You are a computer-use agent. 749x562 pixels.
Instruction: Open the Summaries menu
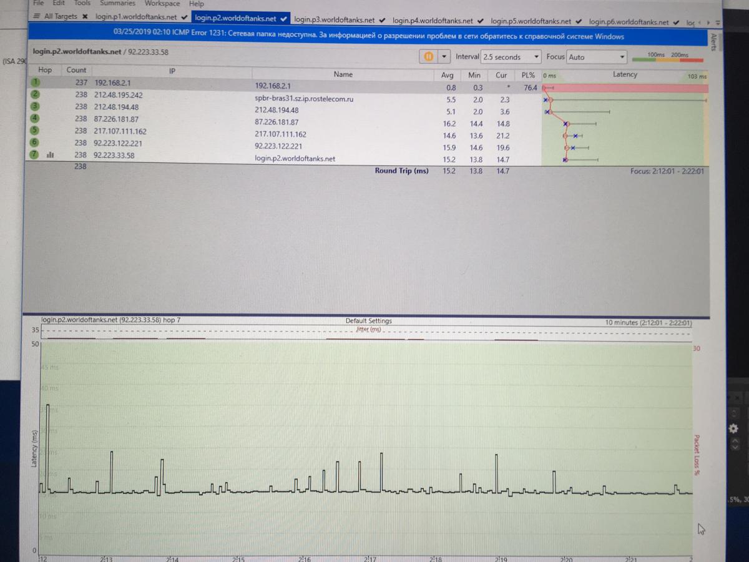[x=117, y=3]
